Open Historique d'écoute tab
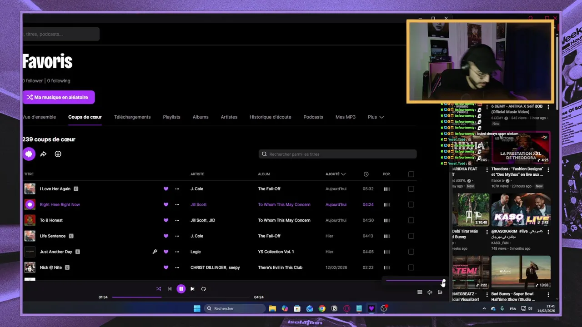This screenshot has width=582, height=327. (x=270, y=117)
